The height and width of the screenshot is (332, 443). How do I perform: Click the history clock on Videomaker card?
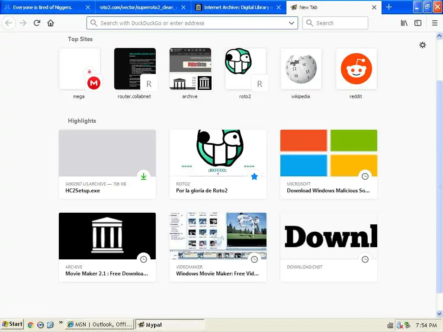[254, 259]
